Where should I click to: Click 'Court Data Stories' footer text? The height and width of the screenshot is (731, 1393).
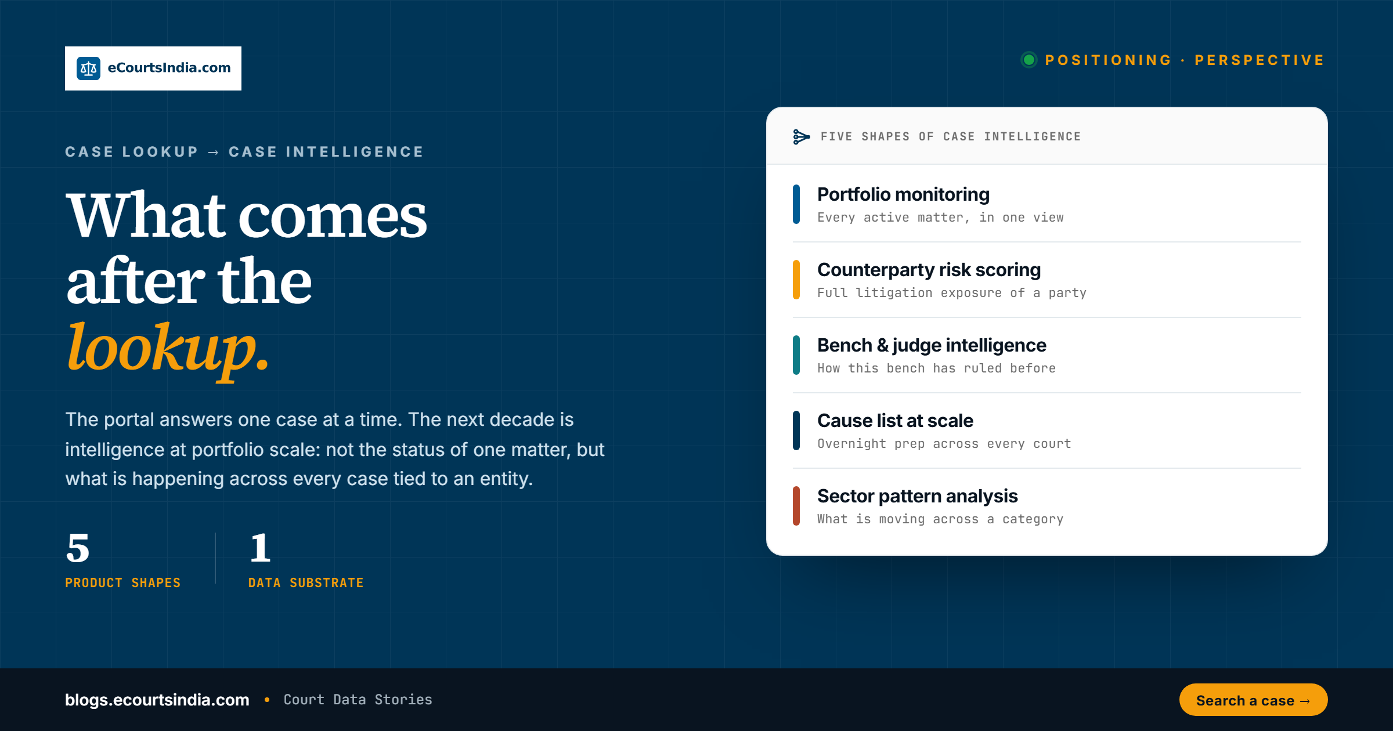pos(358,700)
